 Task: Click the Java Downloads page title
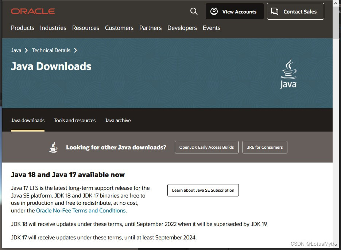[x=51, y=66]
